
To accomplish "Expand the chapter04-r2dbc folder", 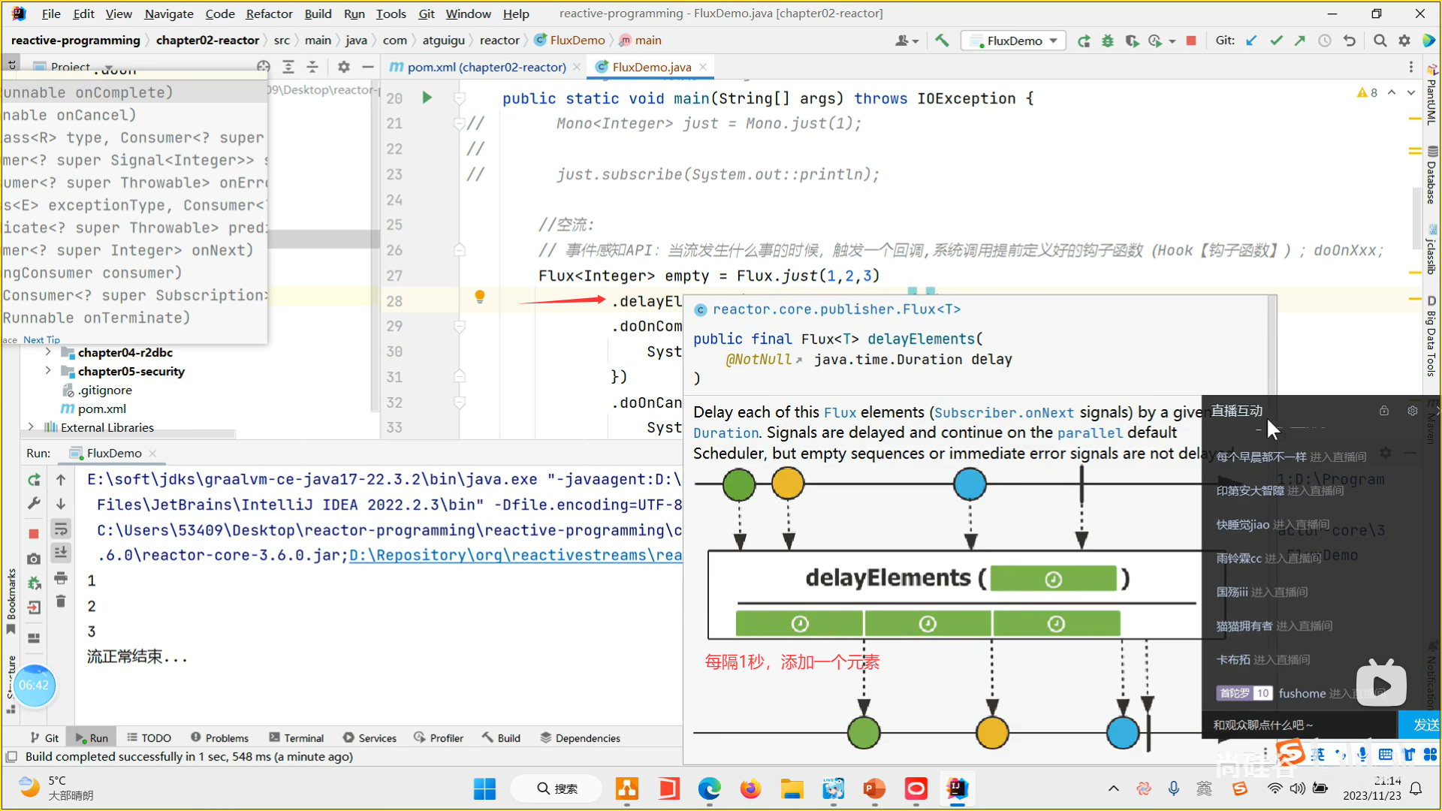I will pos(48,351).
